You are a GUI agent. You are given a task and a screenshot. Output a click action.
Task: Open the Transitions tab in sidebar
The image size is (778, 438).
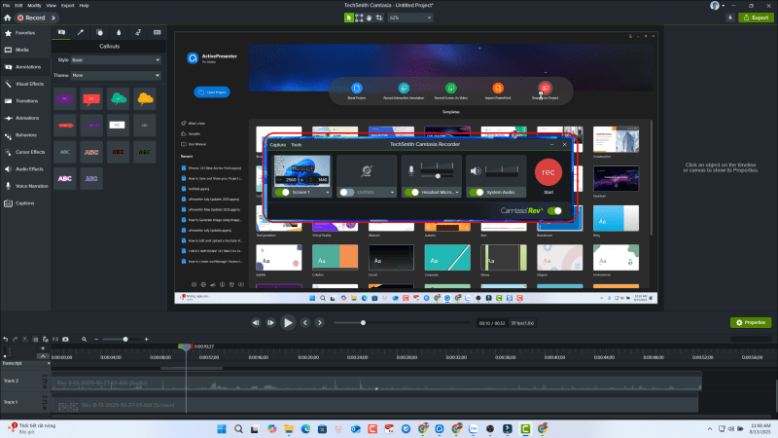point(26,100)
